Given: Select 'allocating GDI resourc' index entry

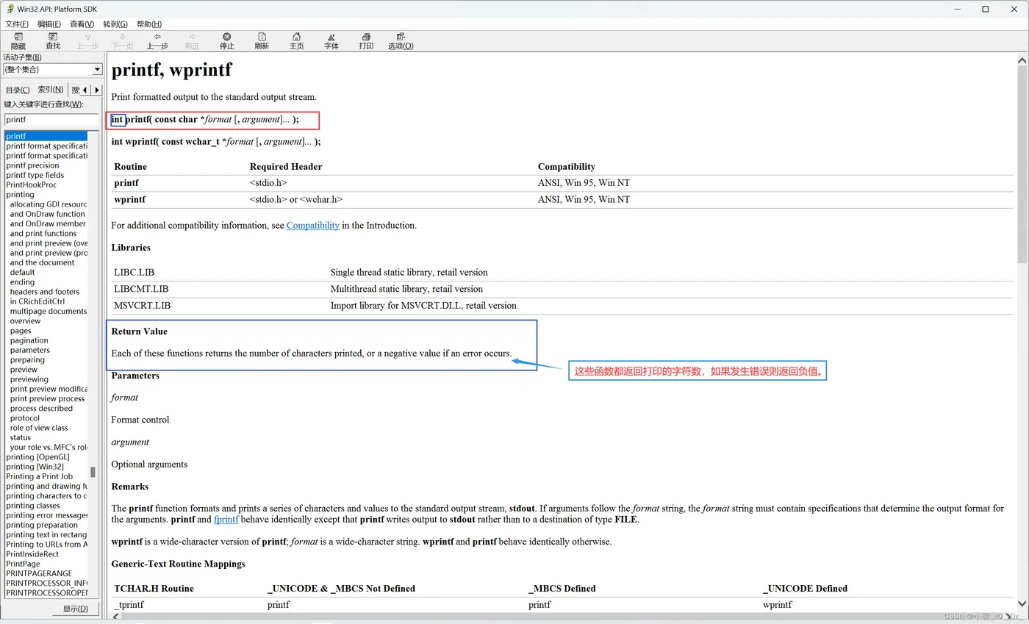Looking at the screenshot, I should 49,204.
